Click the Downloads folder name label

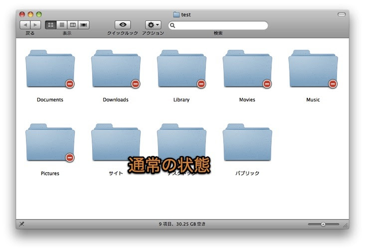pos(116,100)
